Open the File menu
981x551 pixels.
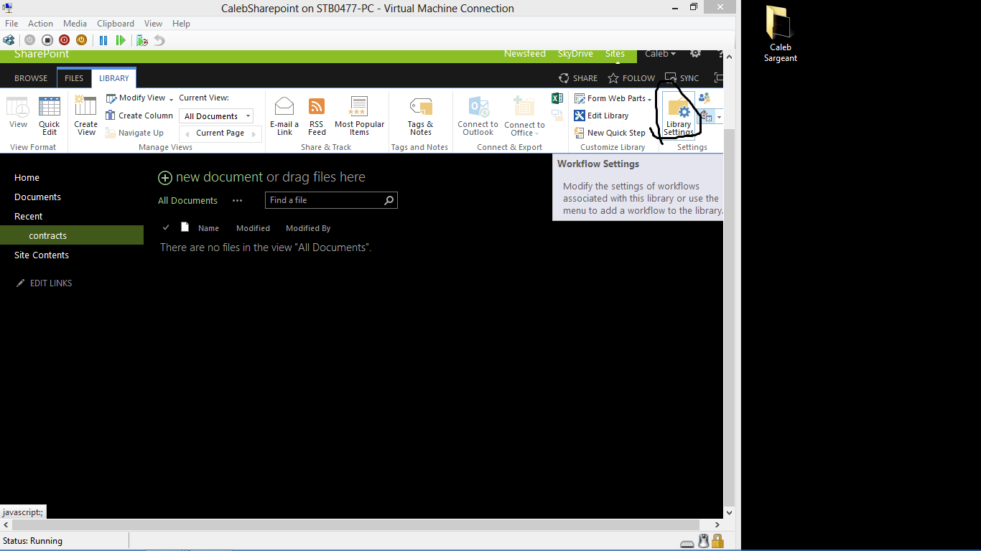point(11,24)
